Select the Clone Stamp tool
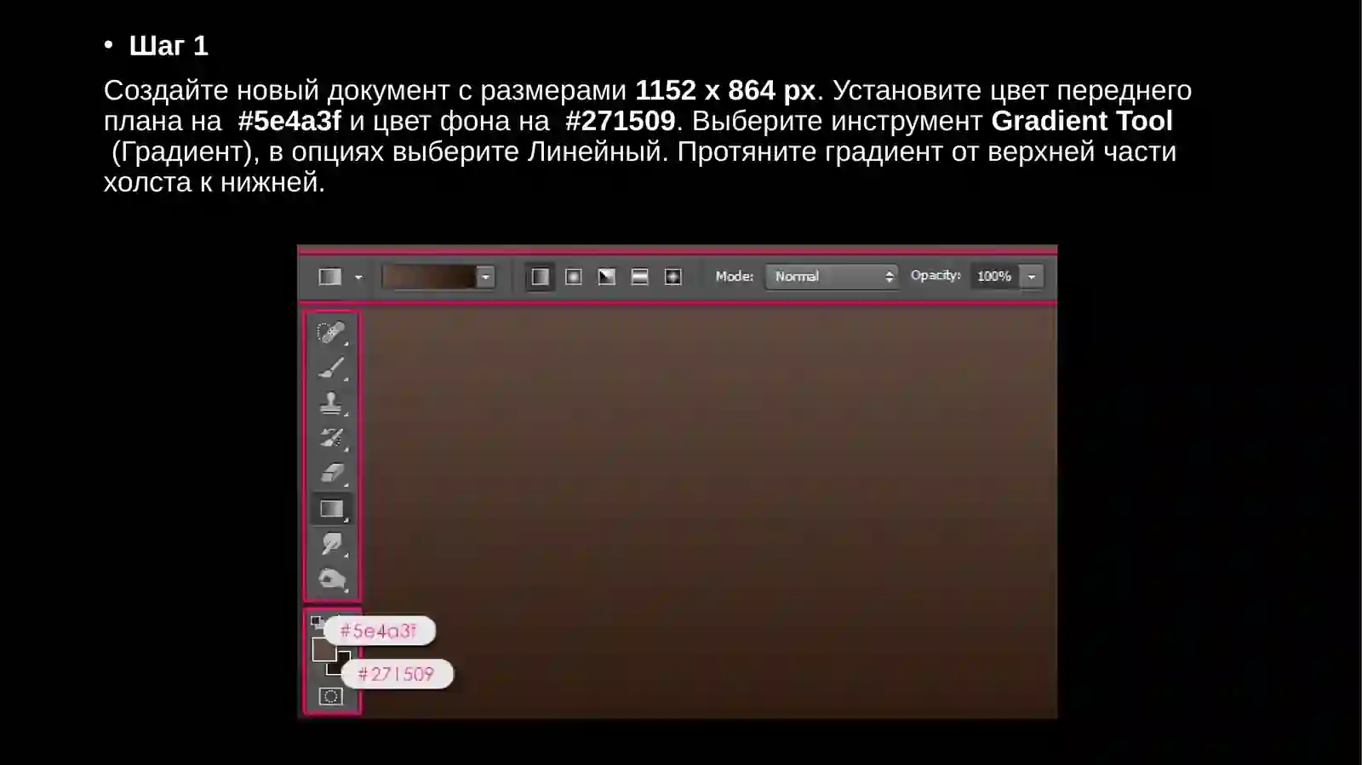1362x765 pixels. point(331,402)
